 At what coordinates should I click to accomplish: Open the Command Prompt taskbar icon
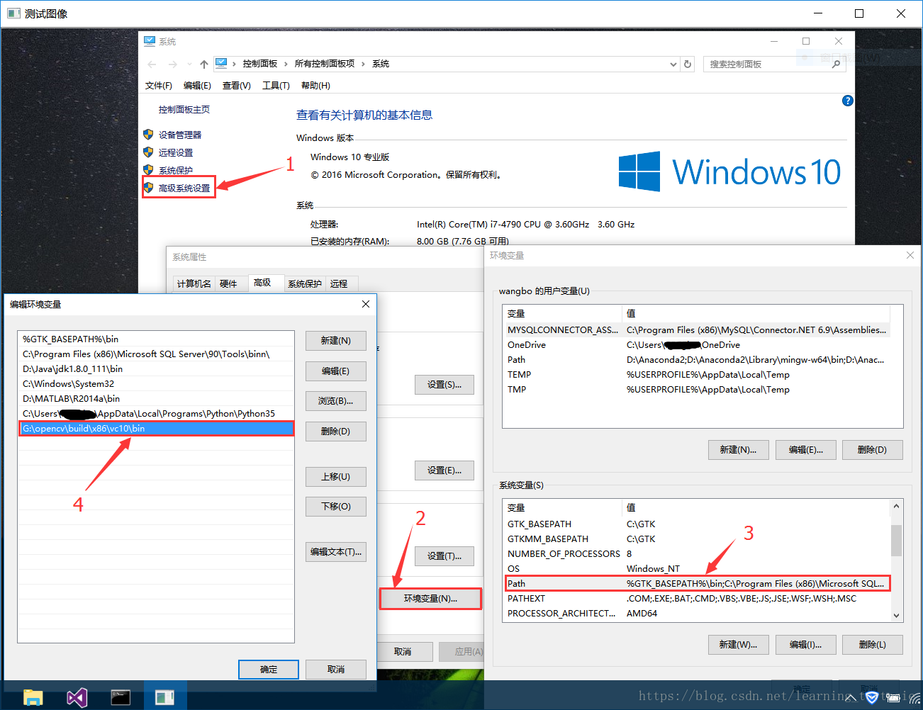tap(121, 697)
